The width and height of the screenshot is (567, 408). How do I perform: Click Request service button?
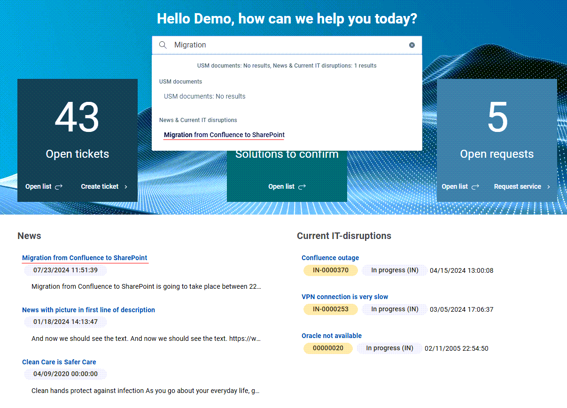coord(518,186)
